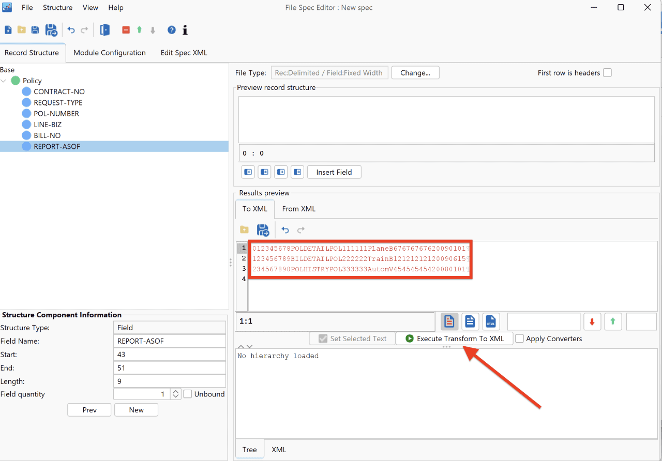This screenshot has height=461, width=662.
Task: Select the LINE-BIZ field
Action: 48,125
